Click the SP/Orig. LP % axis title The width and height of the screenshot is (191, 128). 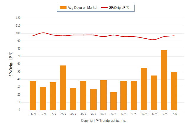click(11, 64)
